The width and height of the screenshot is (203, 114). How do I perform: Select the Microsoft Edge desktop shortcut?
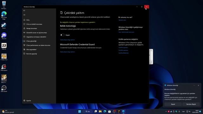click(x=4, y=16)
